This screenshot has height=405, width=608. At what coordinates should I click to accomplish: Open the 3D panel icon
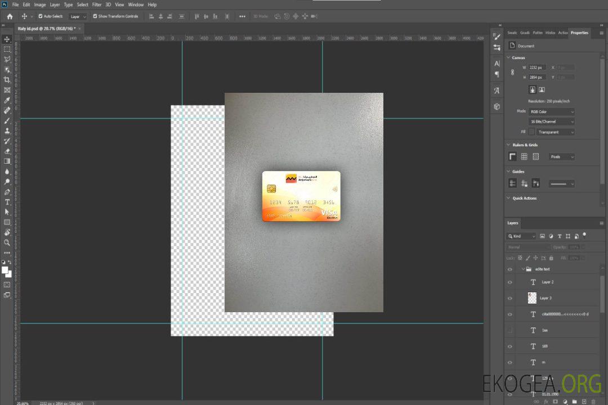[x=497, y=106]
